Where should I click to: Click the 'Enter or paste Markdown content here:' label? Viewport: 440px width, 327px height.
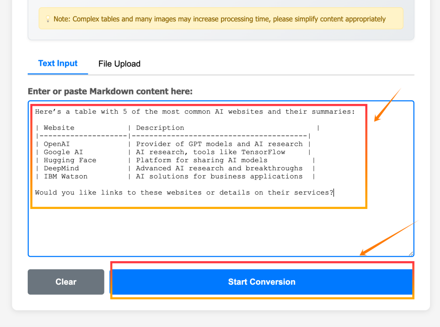pos(110,91)
